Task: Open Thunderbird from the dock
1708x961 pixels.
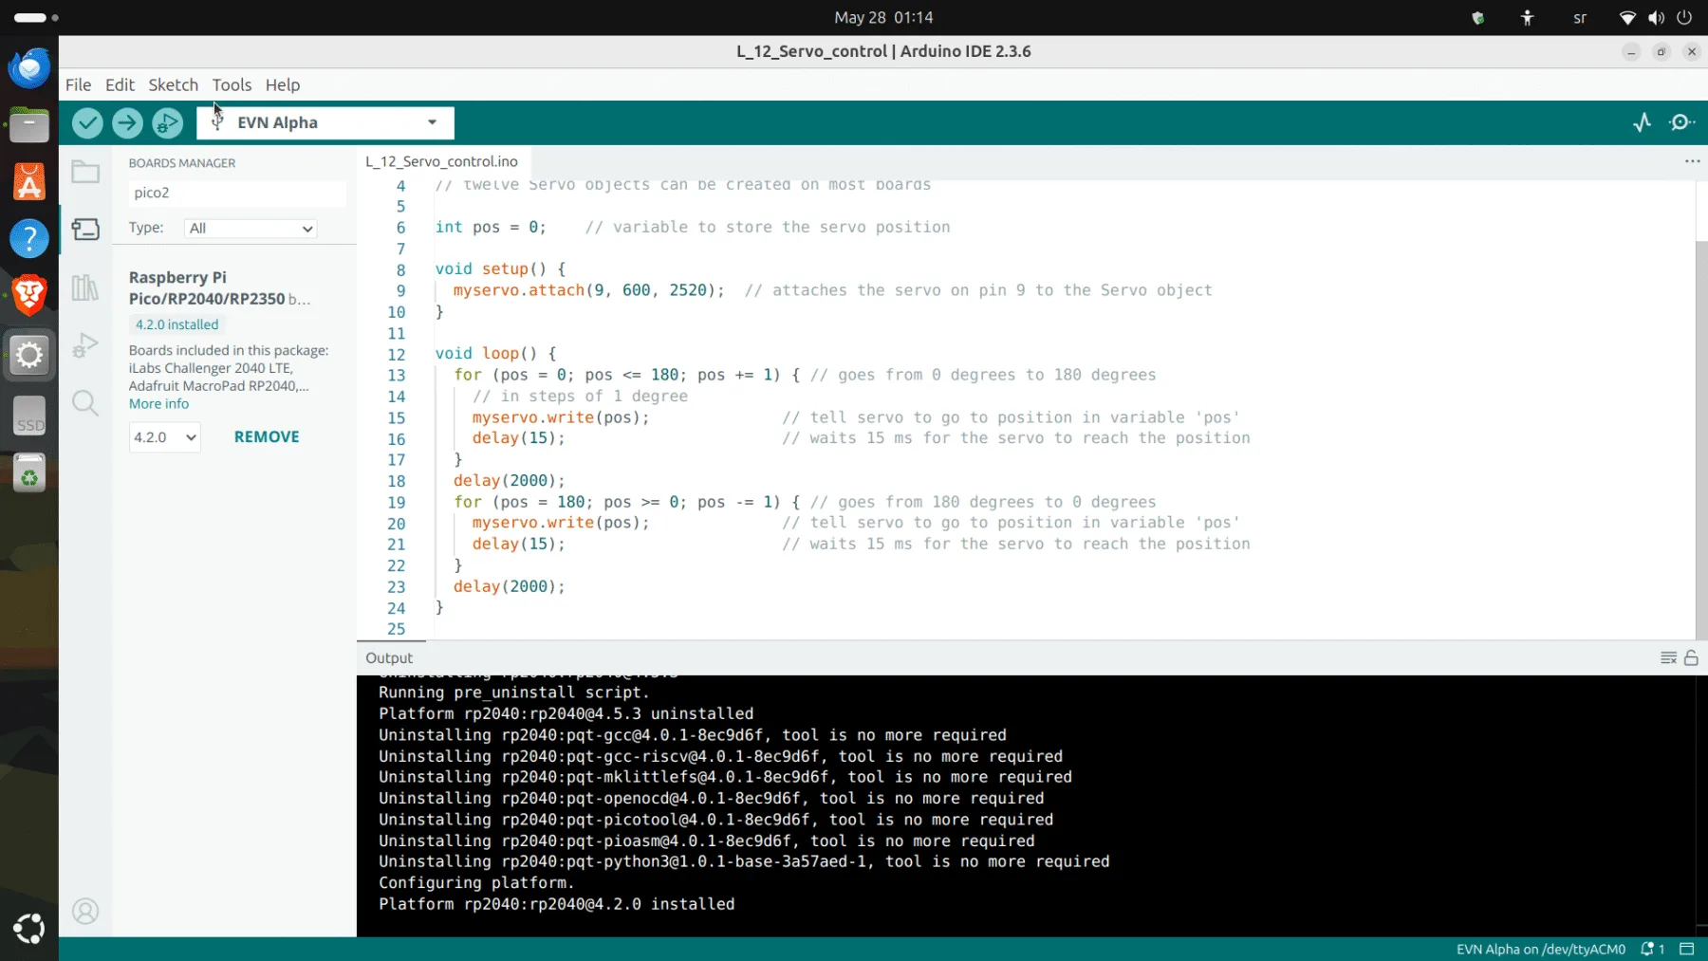Action: [29, 67]
